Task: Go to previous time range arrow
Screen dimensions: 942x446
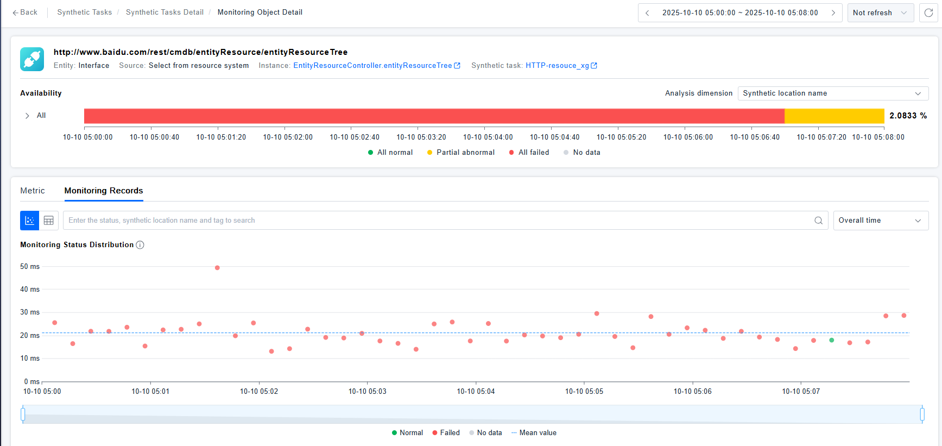Action: (x=647, y=12)
